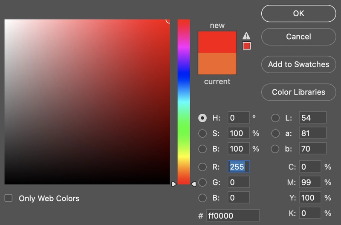Click the H hue degrees field
This screenshot has height=225, width=341.
pos(239,118)
